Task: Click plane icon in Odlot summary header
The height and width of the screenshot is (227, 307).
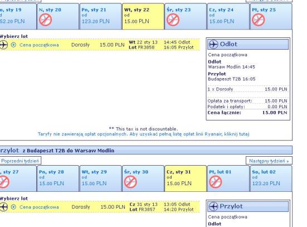Action: point(213,44)
